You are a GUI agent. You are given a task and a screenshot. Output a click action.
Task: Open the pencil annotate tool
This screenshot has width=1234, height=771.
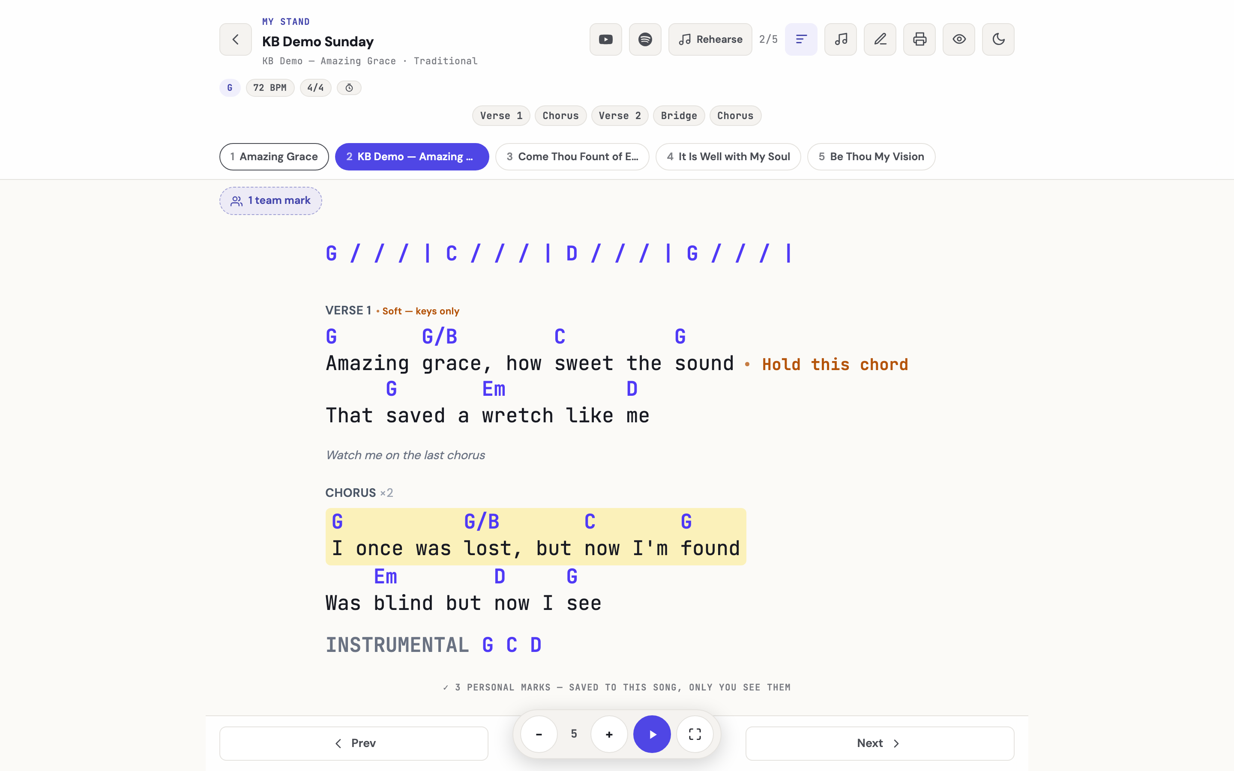coord(880,39)
